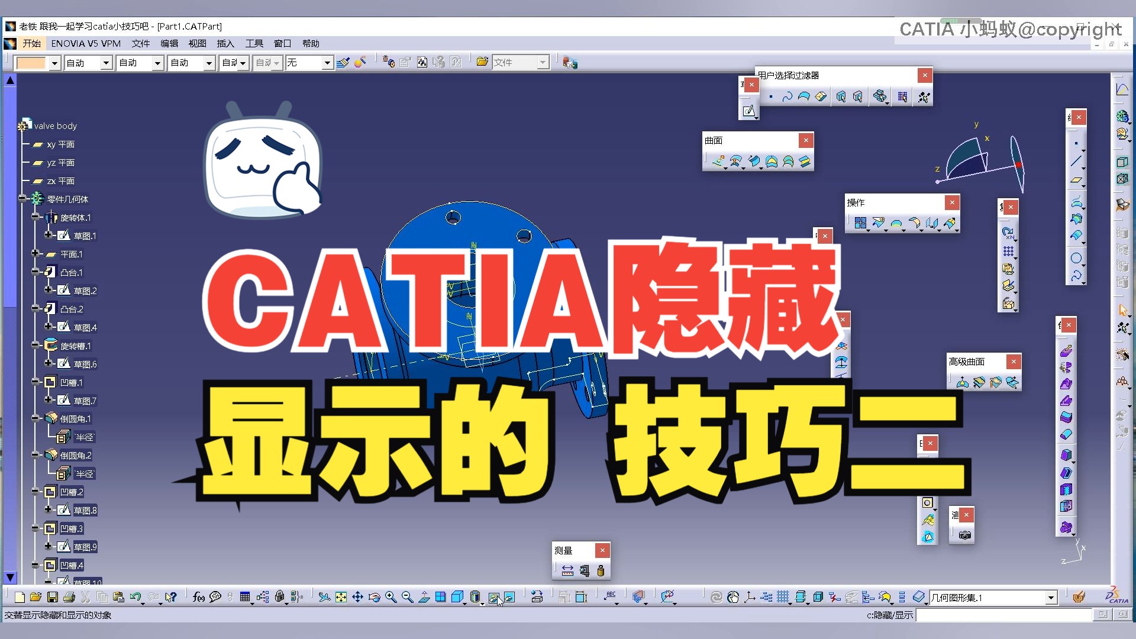Screen dimensions: 1136x639
Task: Click Extrude in the 曲面 toolbar
Action: click(718, 161)
